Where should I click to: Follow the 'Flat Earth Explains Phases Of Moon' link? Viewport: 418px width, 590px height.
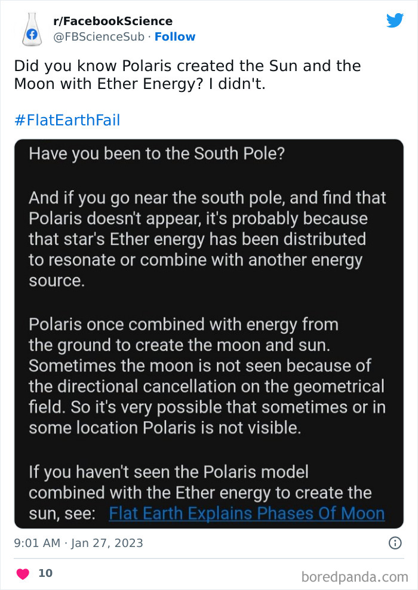247,513
